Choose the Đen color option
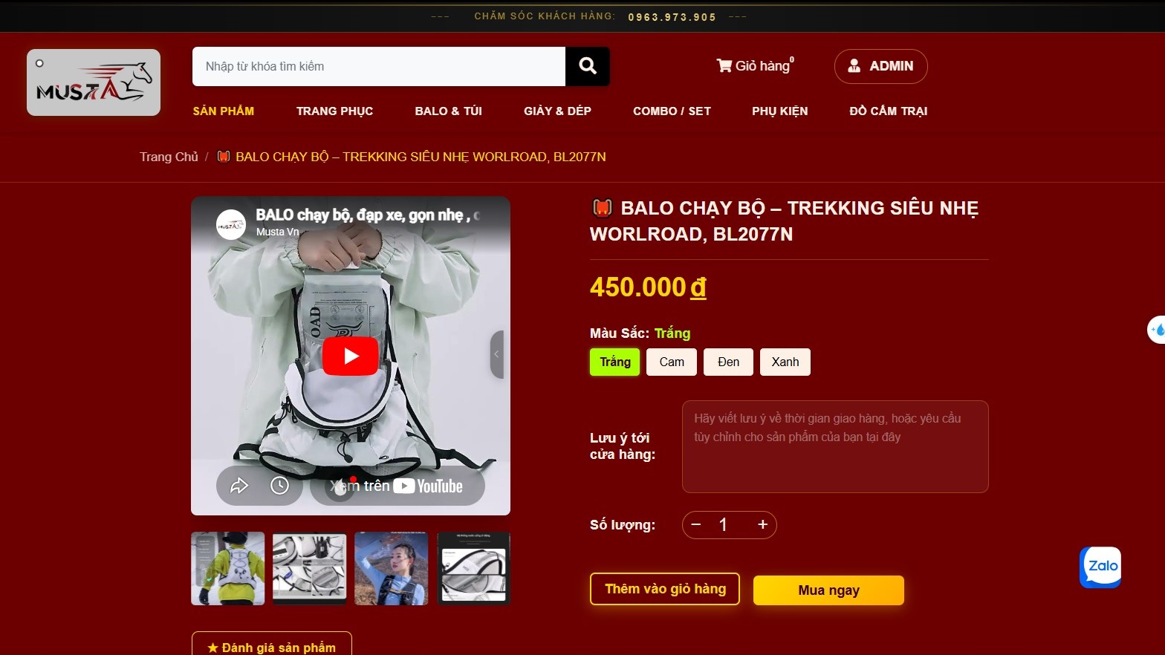Image resolution: width=1165 pixels, height=655 pixels. coord(729,362)
